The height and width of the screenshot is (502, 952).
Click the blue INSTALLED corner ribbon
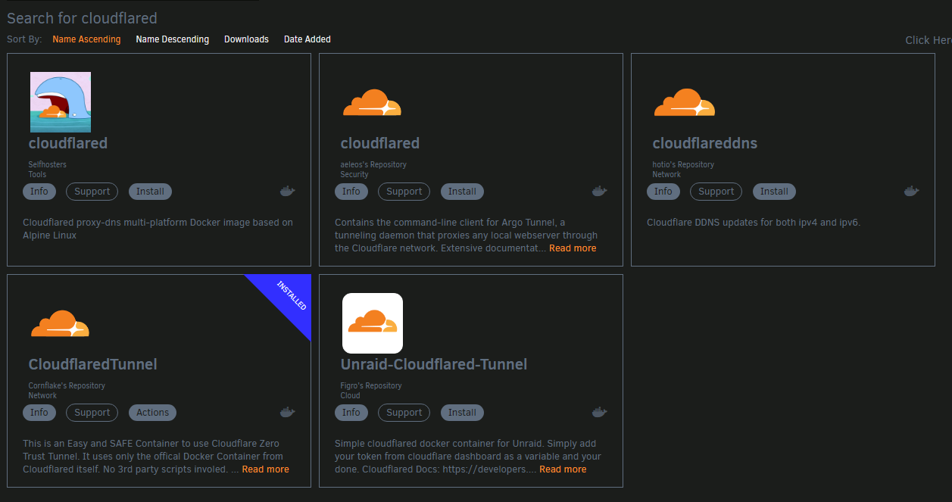point(291,296)
